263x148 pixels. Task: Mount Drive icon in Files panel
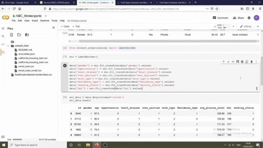point(27,35)
